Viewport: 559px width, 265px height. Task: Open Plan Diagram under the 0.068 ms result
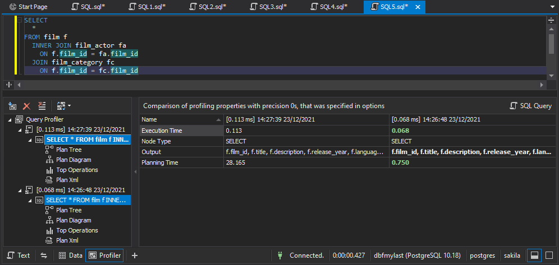tap(74, 220)
